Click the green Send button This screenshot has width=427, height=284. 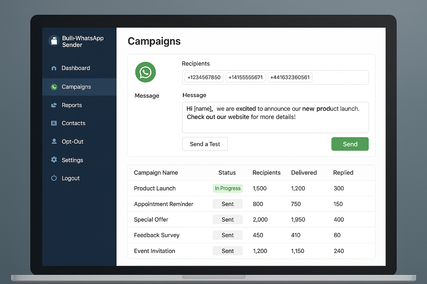(x=350, y=144)
